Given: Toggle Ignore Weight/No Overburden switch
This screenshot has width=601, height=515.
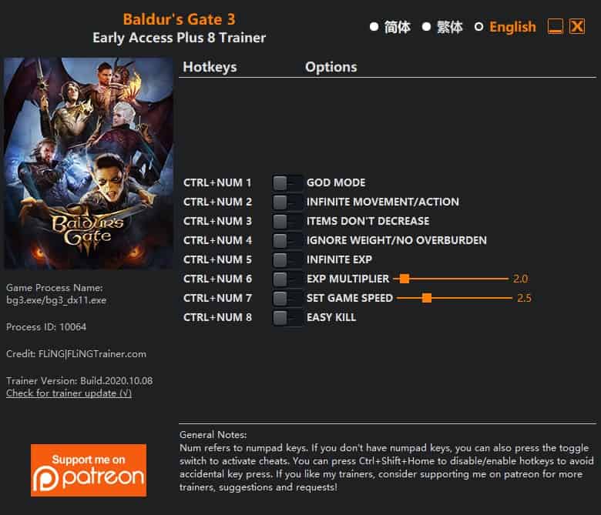Looking at the screenshot, I should (287, 240).
